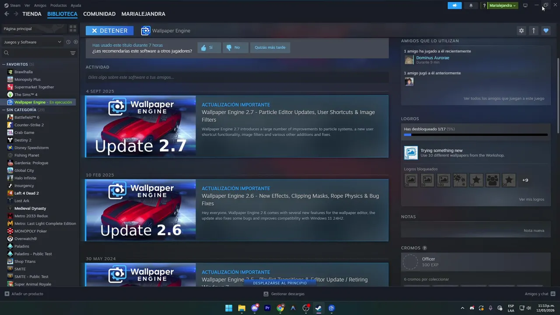Viewport: 560px width, 315px height.
Task: Open the Marialejandra account dropdown
Action: pyautogui.click(x=503, y=5)
